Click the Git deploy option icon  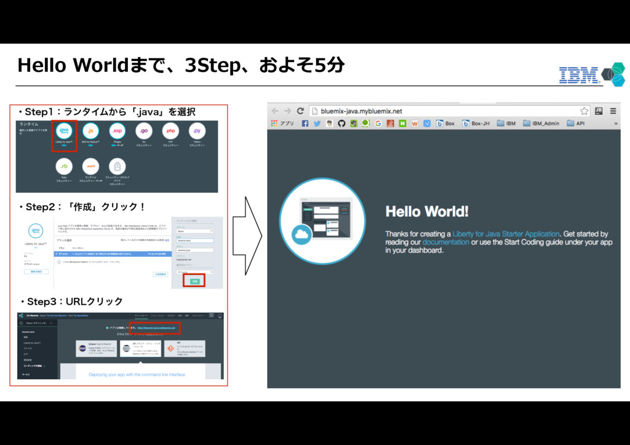(170, 349)
